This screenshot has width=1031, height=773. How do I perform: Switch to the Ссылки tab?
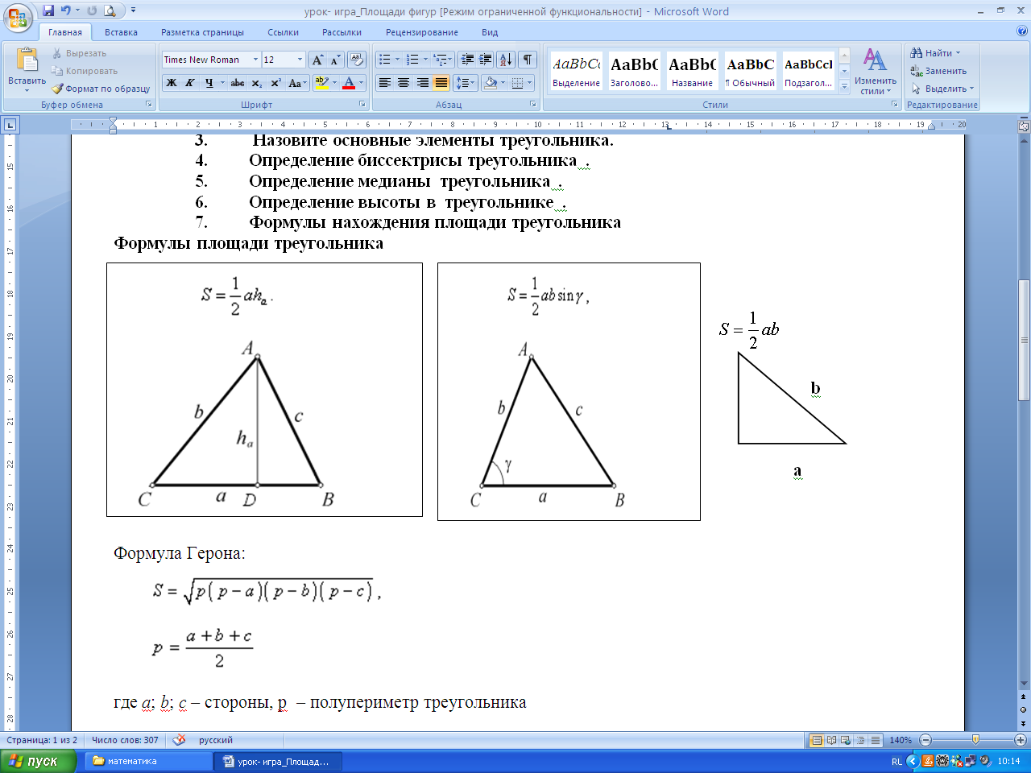point(283,32)
